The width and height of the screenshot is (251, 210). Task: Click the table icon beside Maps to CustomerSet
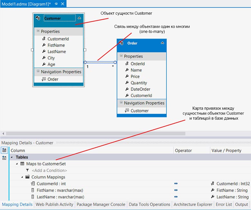23,164
